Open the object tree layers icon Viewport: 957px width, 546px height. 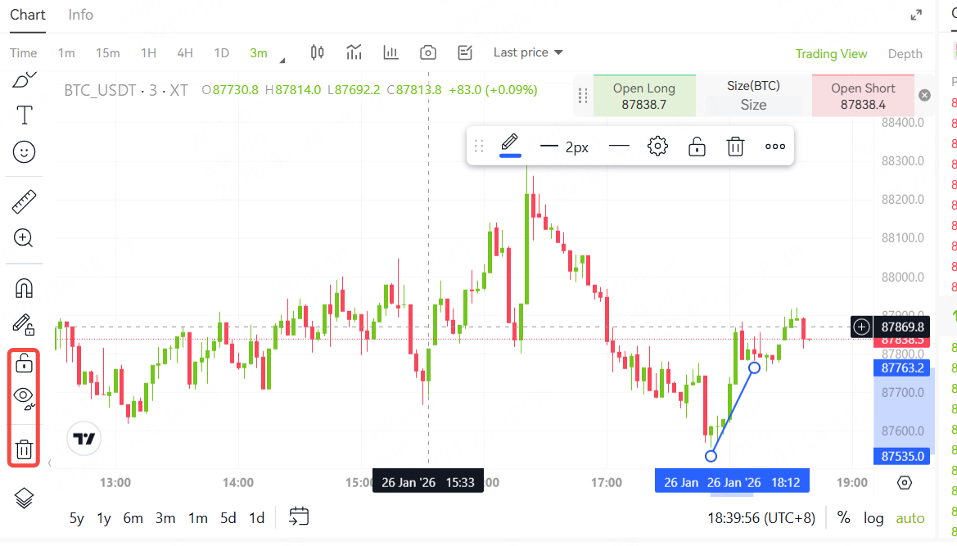25,497
